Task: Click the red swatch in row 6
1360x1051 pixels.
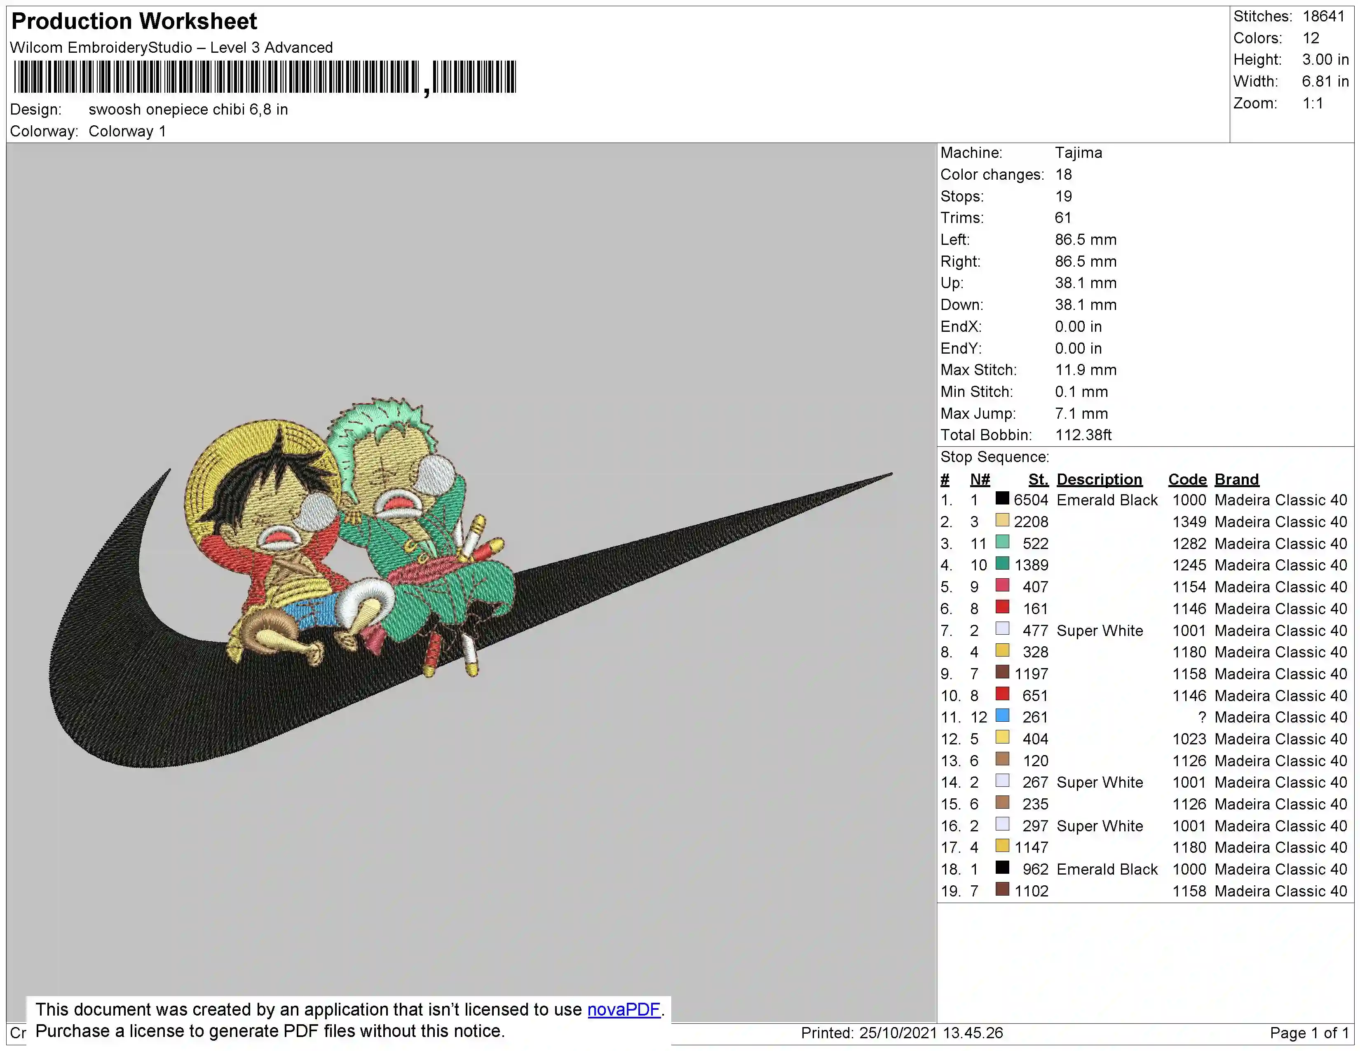Action: pyautogui.click(x=1002, y=606)
